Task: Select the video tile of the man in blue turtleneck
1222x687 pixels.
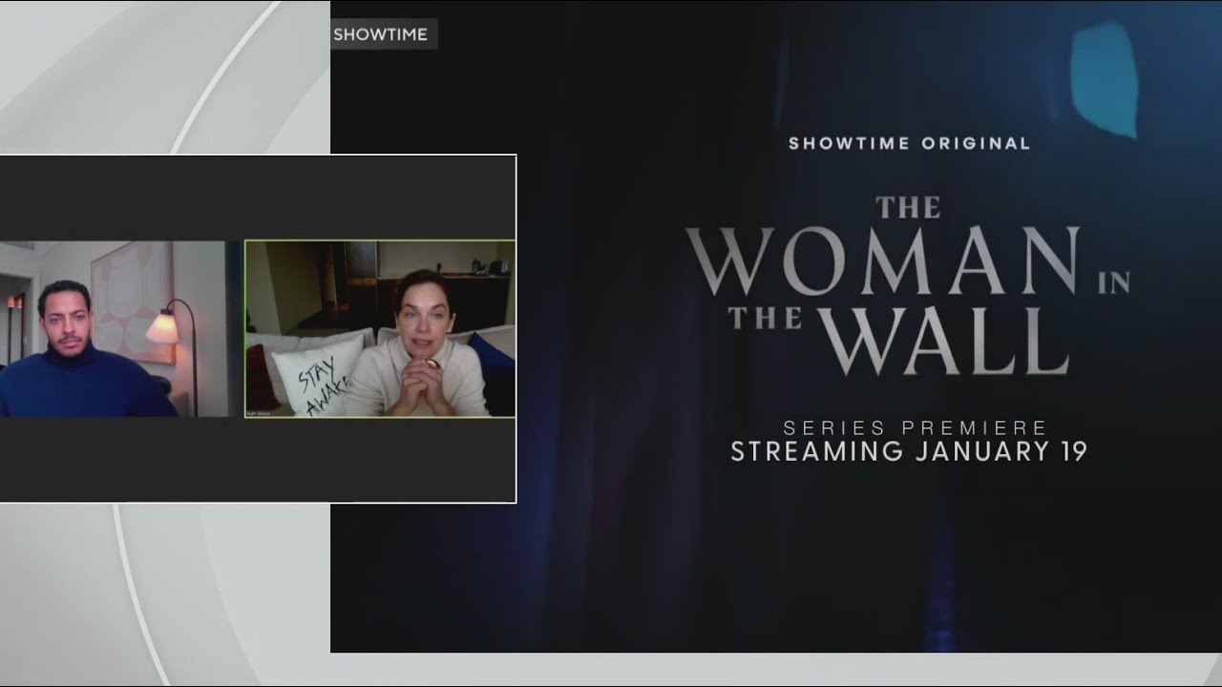Action: click(x=121, y=328)
